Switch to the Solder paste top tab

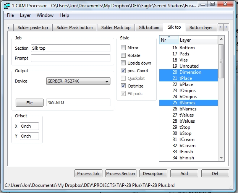click(x=33, y=28)
